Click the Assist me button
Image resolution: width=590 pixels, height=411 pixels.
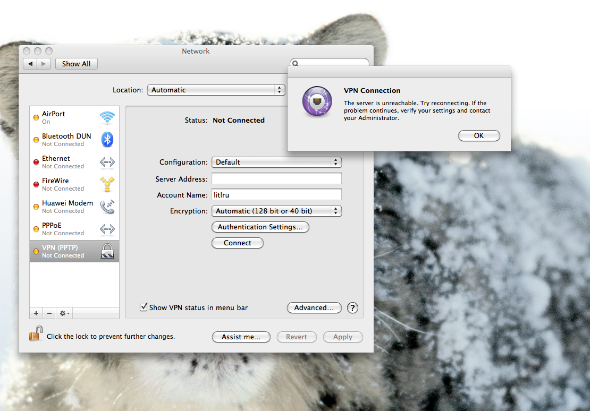click(x=241, y=337)
